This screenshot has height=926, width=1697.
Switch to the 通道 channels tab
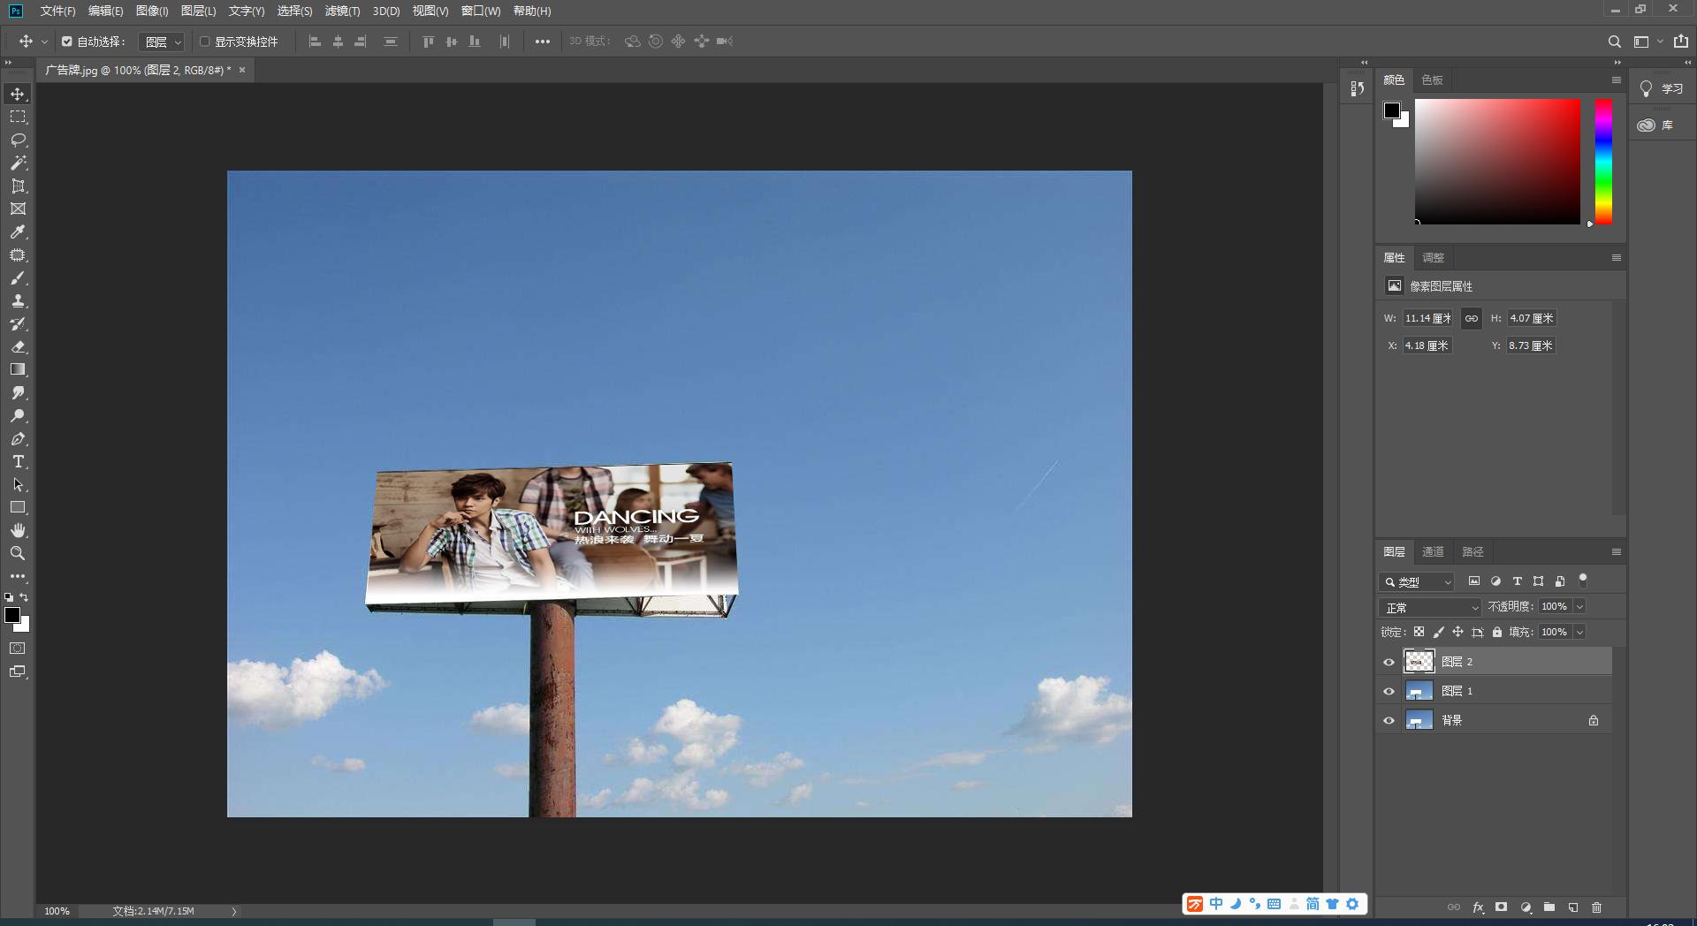pos(1433,551)
